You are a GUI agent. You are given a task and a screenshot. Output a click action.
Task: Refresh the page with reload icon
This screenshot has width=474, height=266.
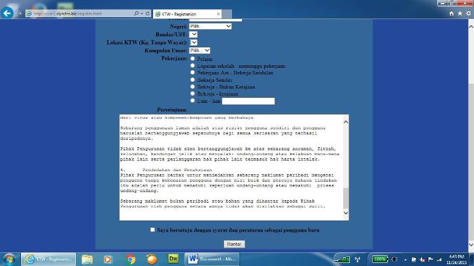[x=147, y=13]
